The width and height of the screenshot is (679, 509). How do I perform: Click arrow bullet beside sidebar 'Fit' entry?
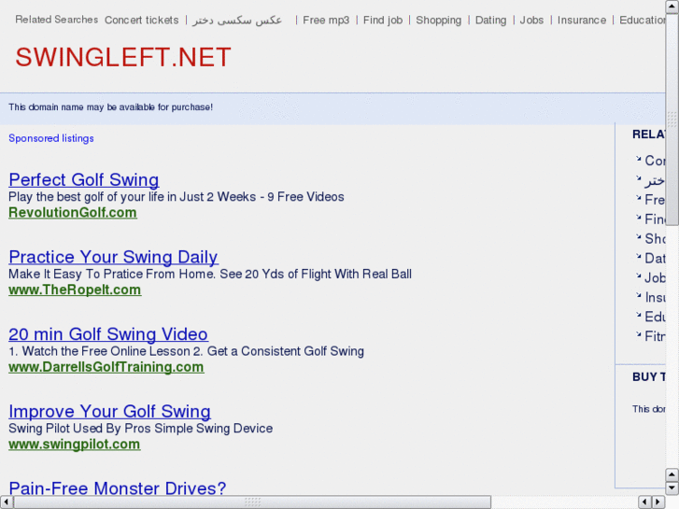pyautogui.click(x=638, y=334)
